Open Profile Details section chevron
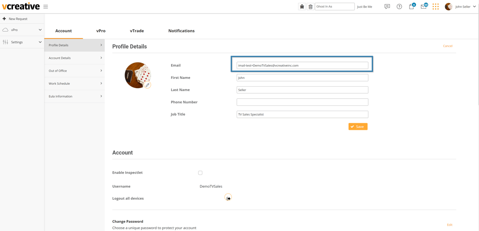The image size is (479, 231). pyautogui.click(x=101, y=45)
